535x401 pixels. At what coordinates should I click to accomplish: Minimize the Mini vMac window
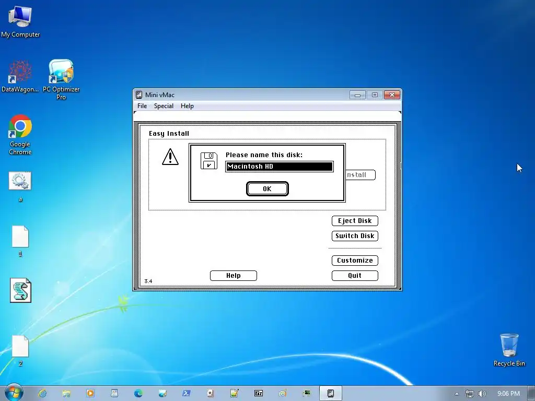(357, 95)
